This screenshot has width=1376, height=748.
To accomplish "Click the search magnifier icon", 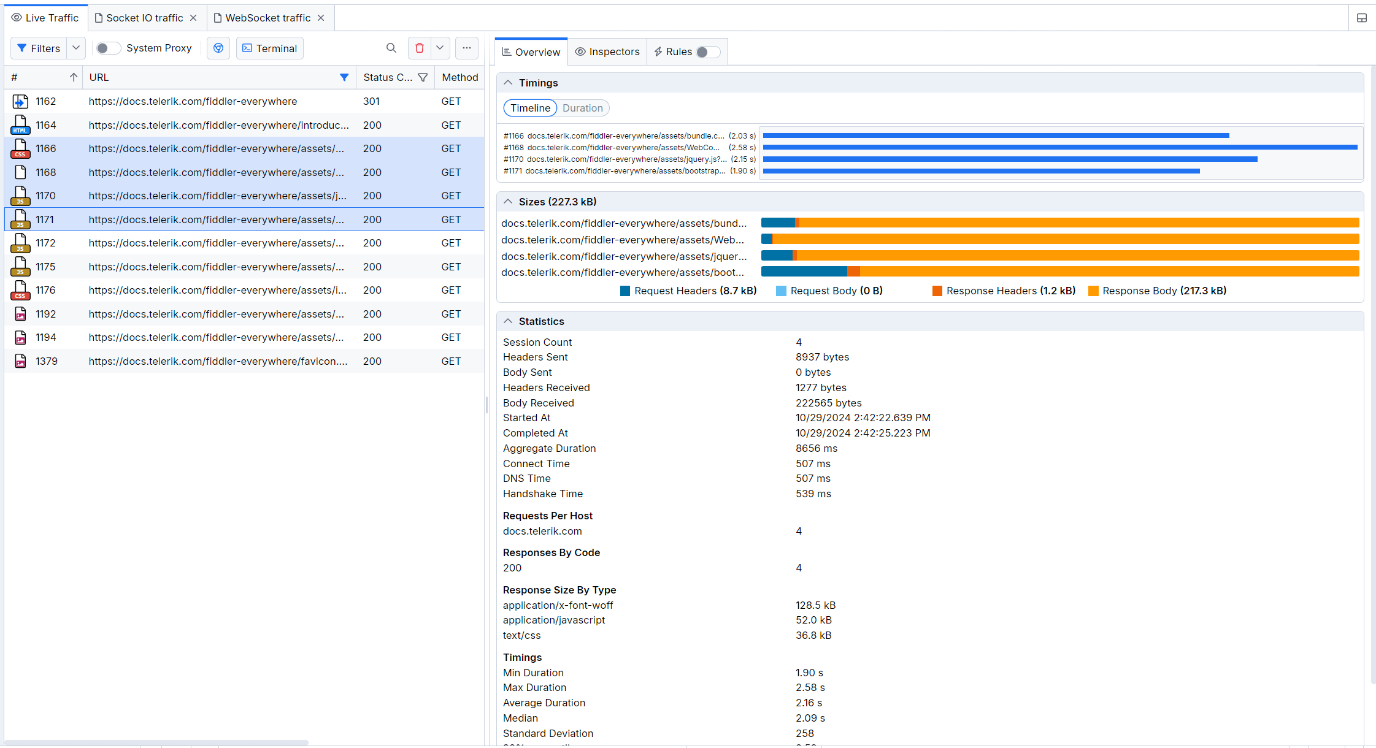I will [x=391, y=48].
